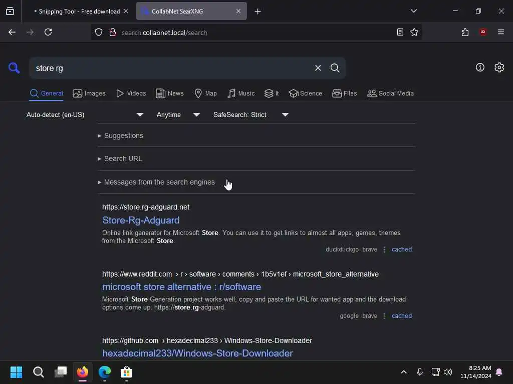
Task: Click https://store.rg-adguard.net URL text
Action: 146,207
